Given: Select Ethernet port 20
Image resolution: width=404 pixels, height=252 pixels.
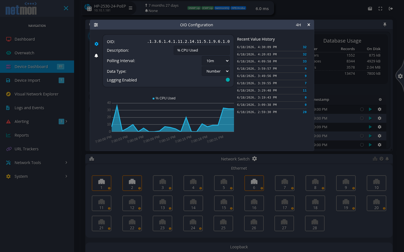Looking at the screenshot, I should (377, 203).
